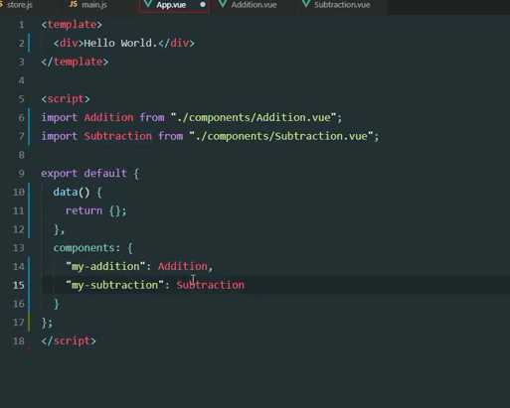Click the Vue icon on the Addition.vue tab
The height and width of the screenshot is (408, 510).
[x=223, y=4]
